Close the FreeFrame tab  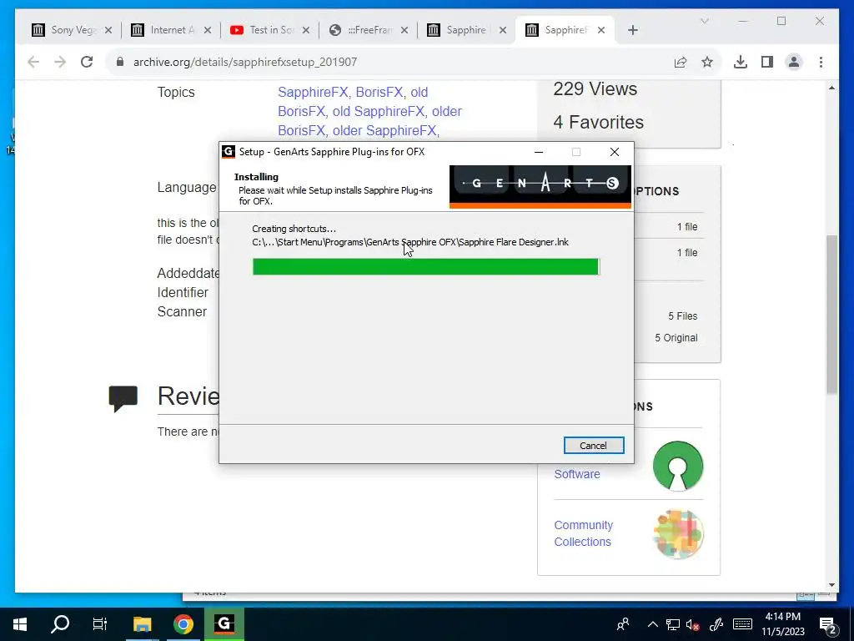coord(404,31)
